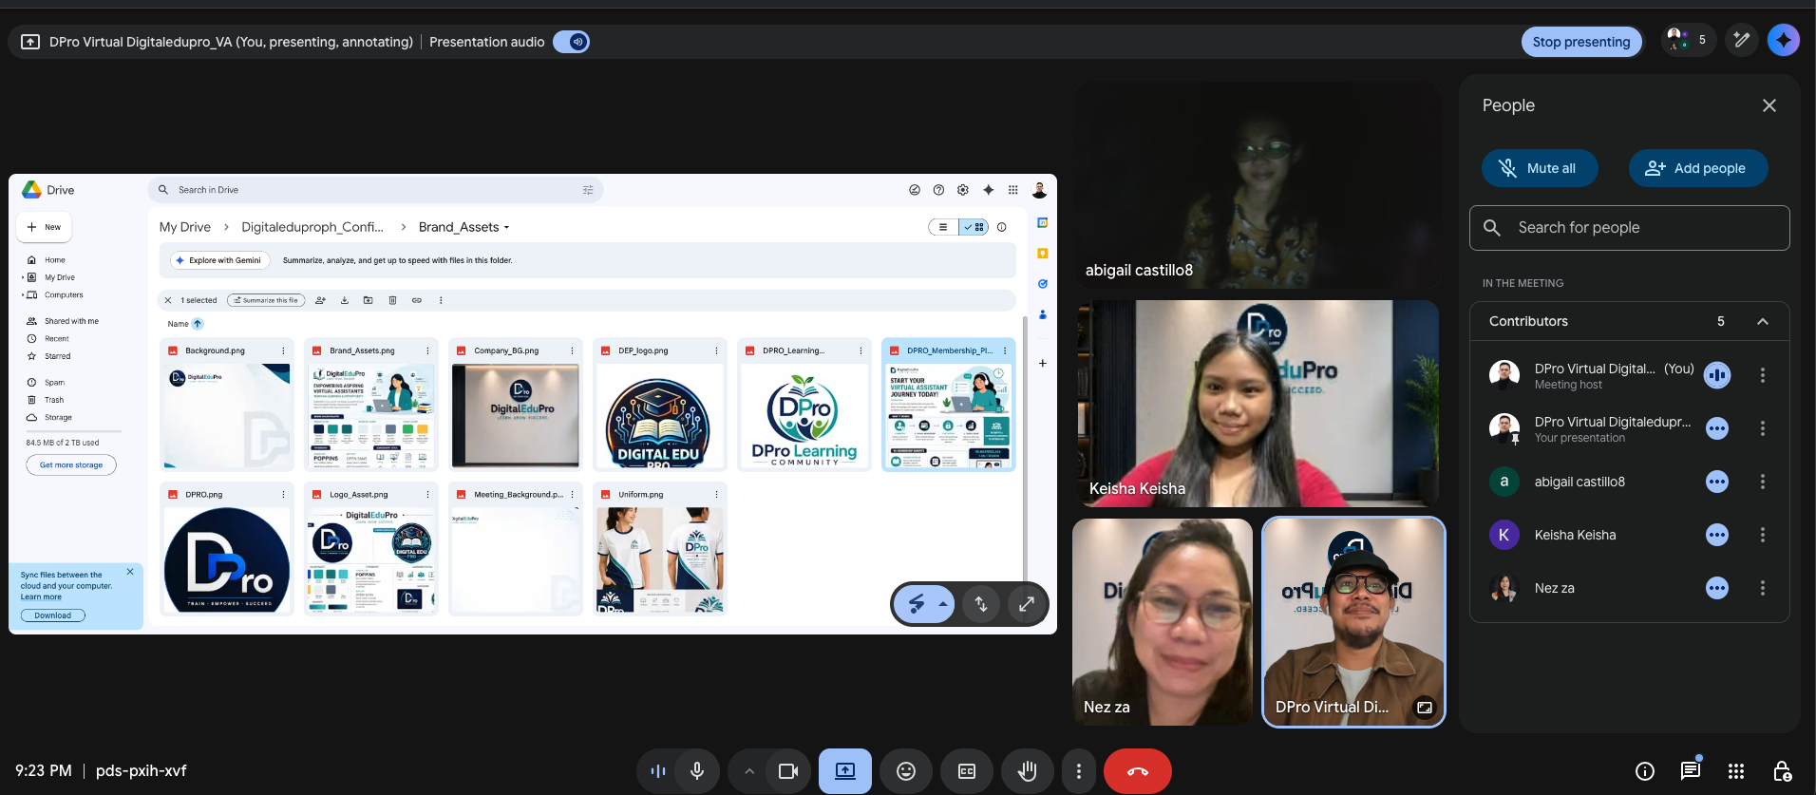Toggle the camera on or off

788,771
